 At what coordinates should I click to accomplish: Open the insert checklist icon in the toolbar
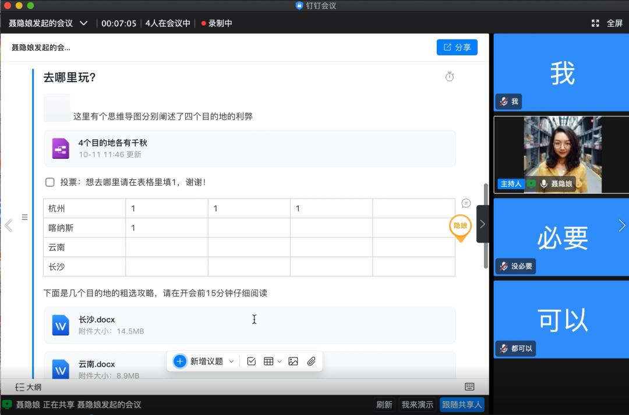(x=251, y=361)
